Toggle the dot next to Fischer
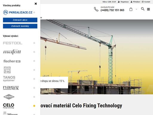The width and height of the screenshot is (153, 115). click(34, 61)
